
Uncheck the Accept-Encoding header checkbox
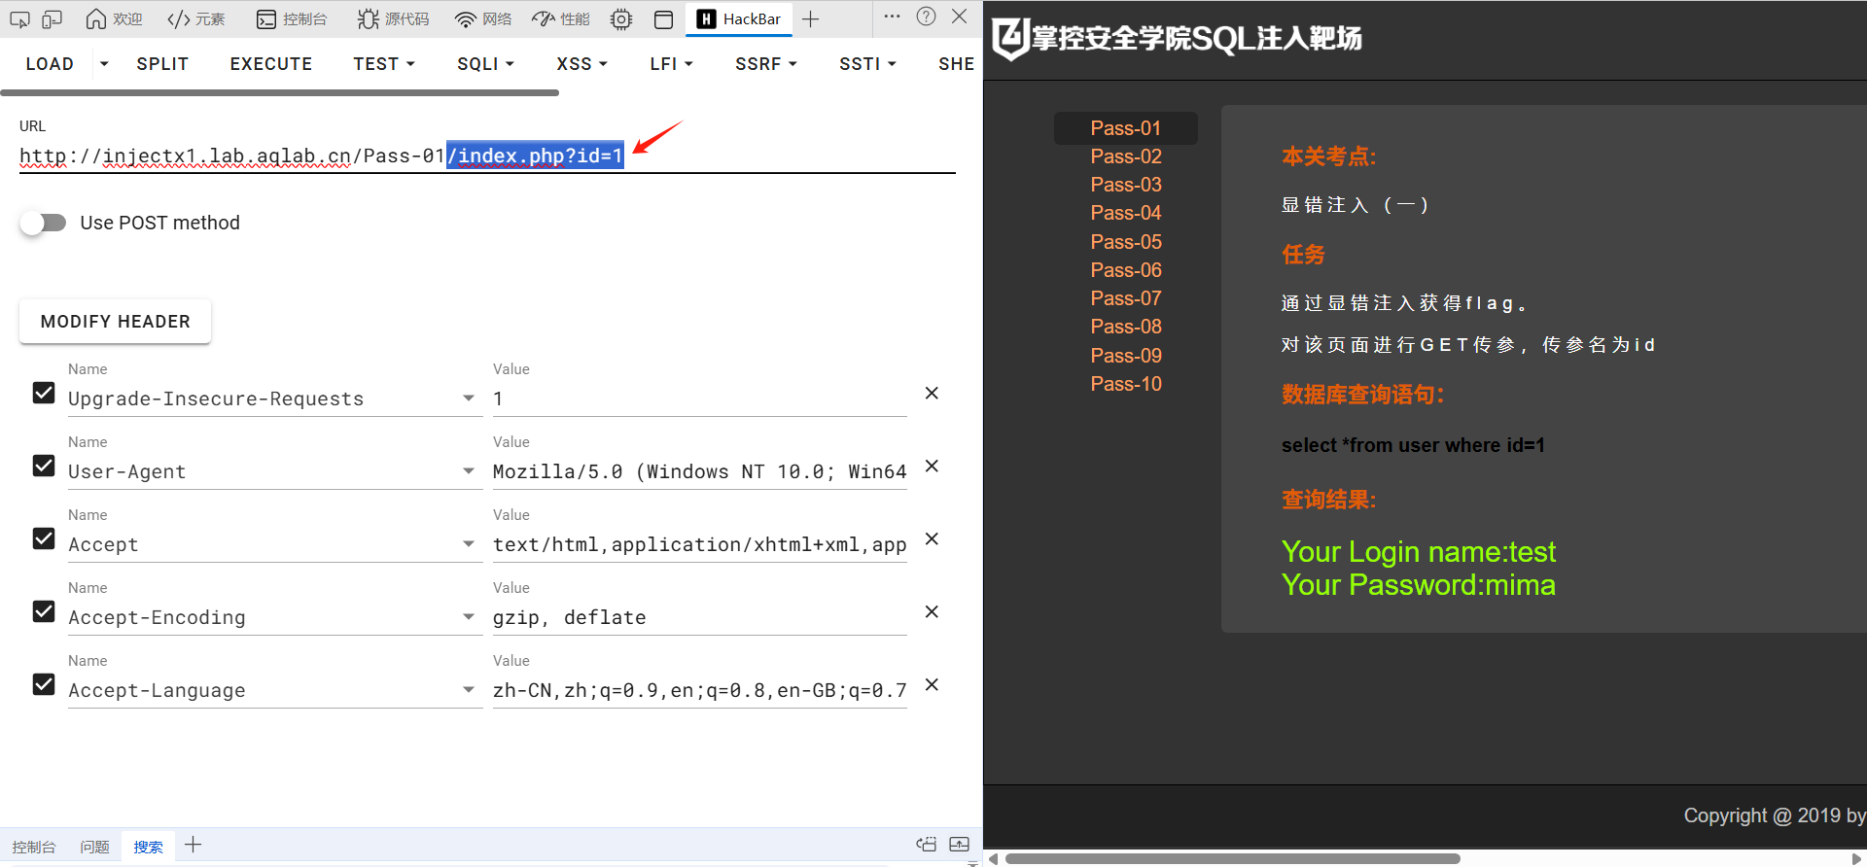click(44, 611)
